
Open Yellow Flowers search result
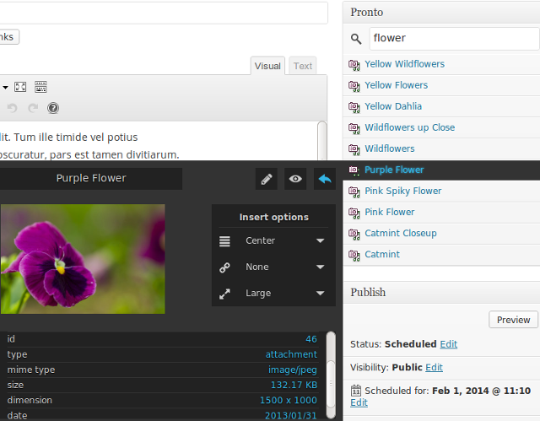(396, 85)
